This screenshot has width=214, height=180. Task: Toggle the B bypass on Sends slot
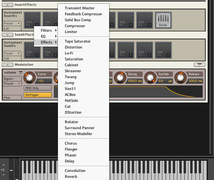157,14
